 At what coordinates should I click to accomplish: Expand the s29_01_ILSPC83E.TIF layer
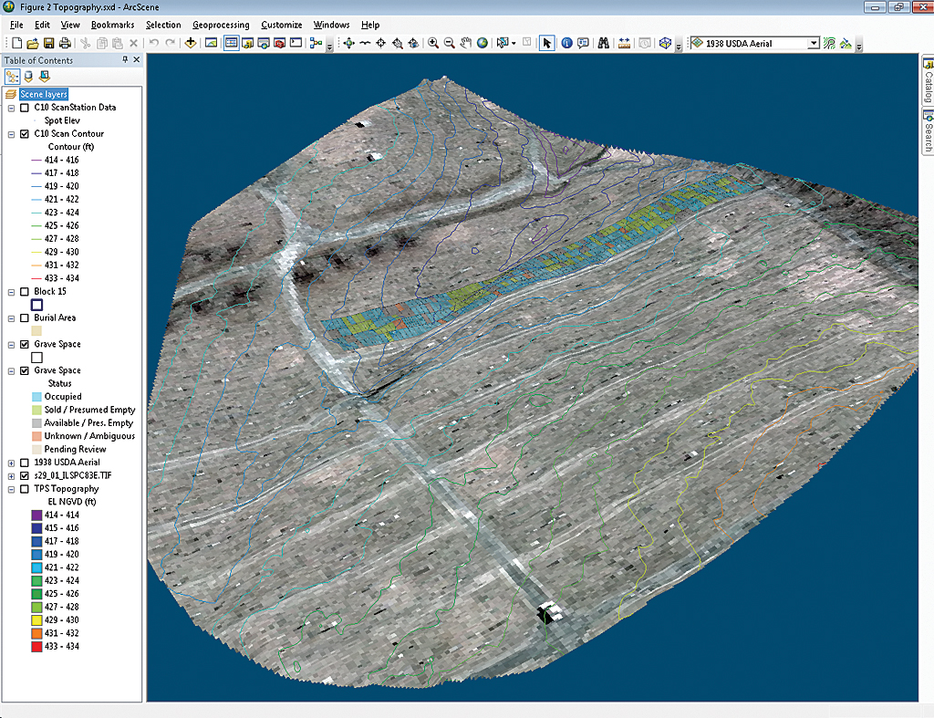click(x=11, y=476)
